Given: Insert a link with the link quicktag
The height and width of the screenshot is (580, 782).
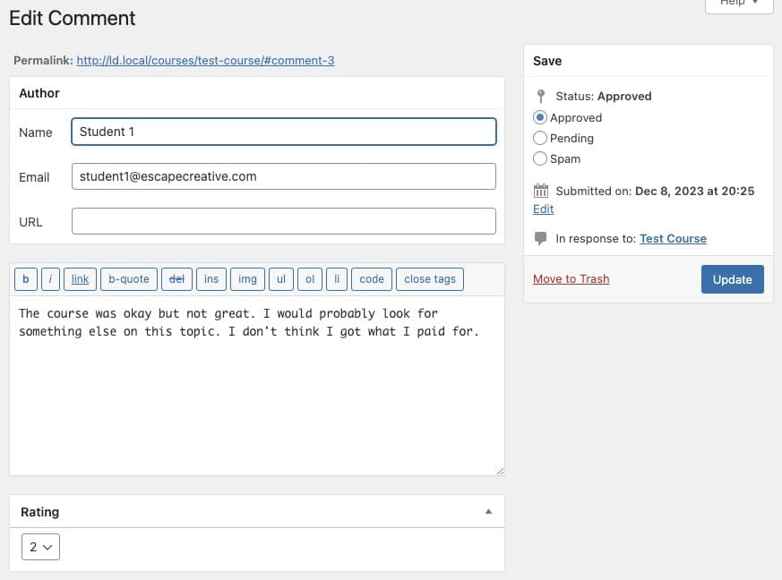Looking at the screenshot, I should pyautogui.click(x=80, y=279).
